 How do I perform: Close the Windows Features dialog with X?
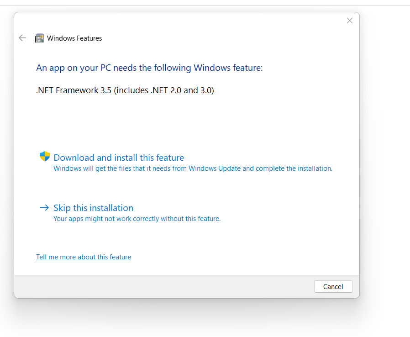[x=350, y=21]
